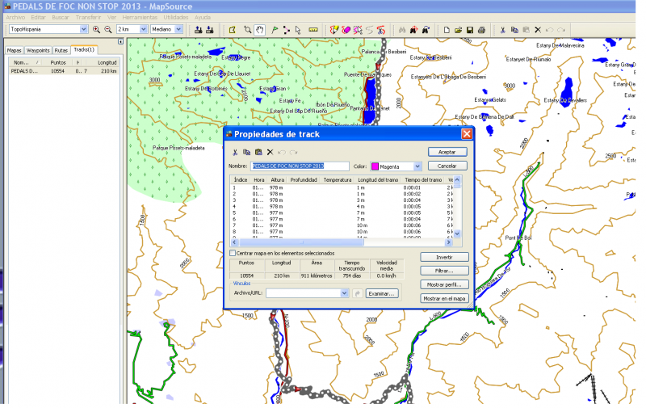
Task: Click the save disk icon in toolbar
Action: [469, 29]
